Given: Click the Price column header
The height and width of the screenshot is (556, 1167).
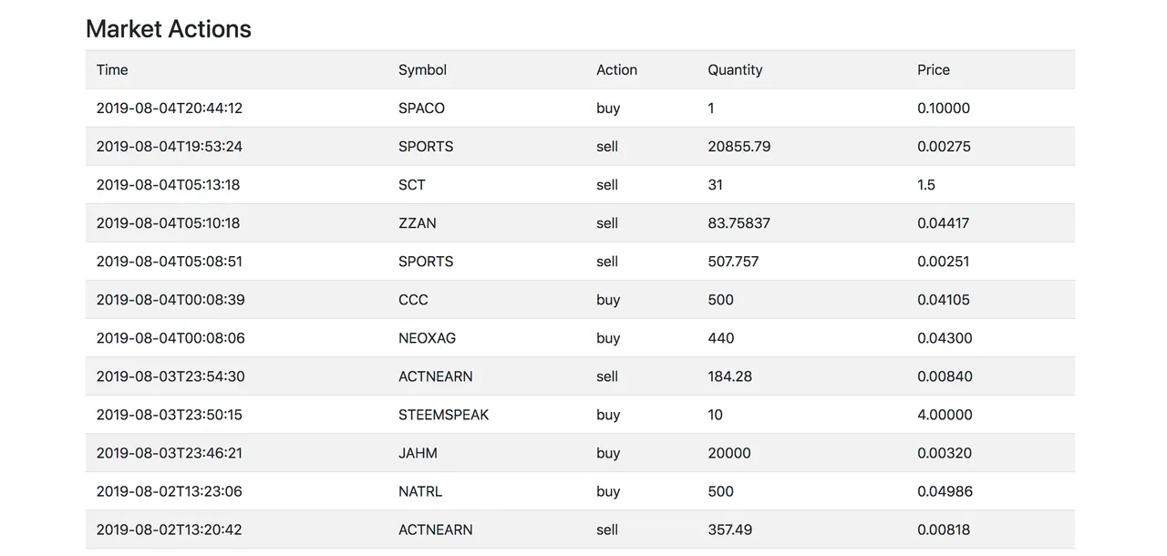Looking at the screenshot, I should pos(934,70).
